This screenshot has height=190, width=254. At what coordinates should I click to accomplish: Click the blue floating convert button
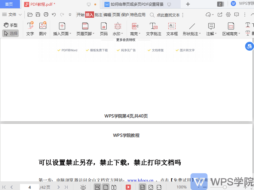pyautogui.click(x=250, y=46)
